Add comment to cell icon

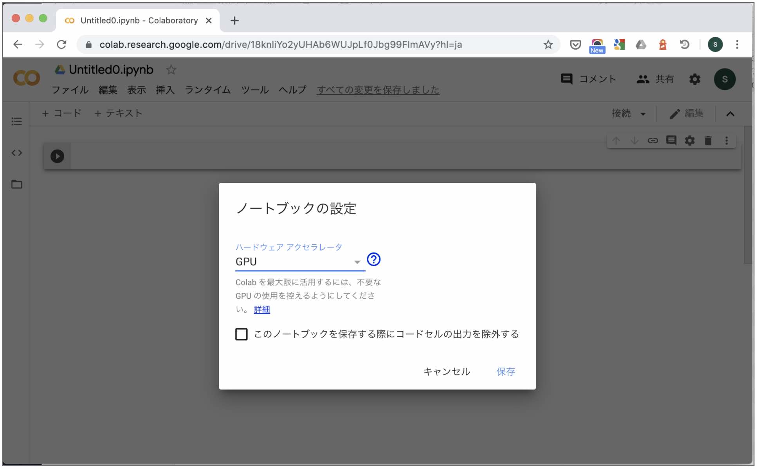tap(671, 140)
